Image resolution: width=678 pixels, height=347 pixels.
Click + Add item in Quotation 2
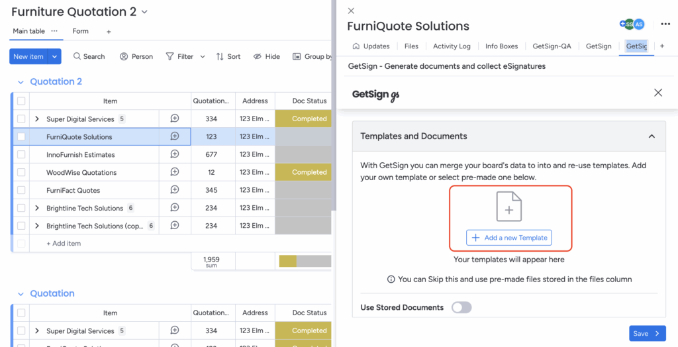click(x=64, y=244)
